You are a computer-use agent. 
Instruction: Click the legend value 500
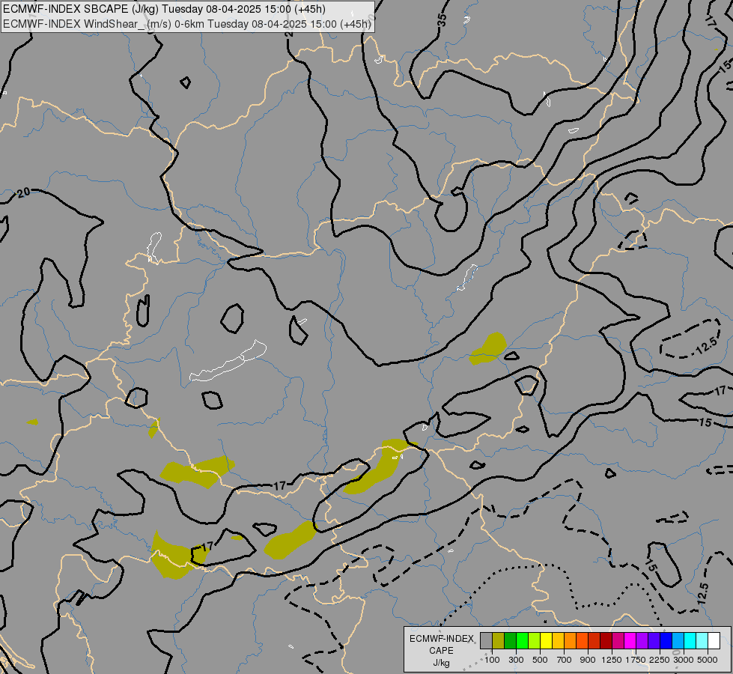540,660
